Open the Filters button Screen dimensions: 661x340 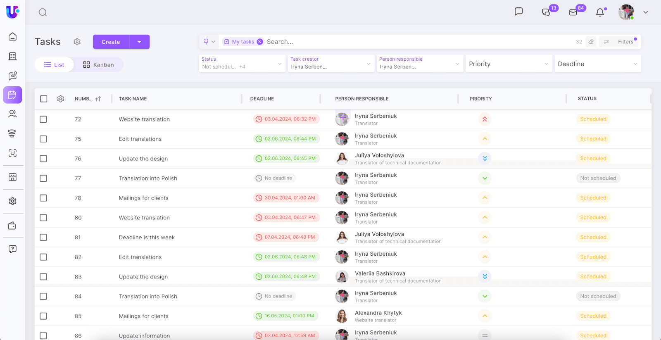point(621,42)
